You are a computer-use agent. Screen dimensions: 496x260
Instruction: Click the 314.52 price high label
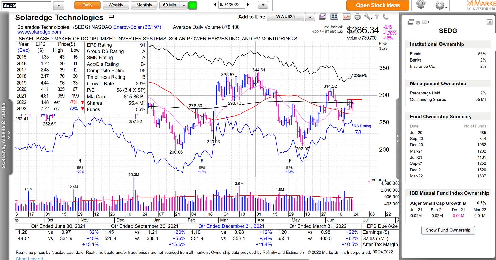330,86
